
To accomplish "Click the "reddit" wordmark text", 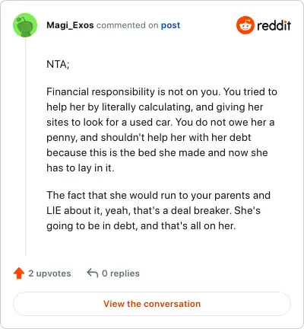I will [x=274, y=25].
